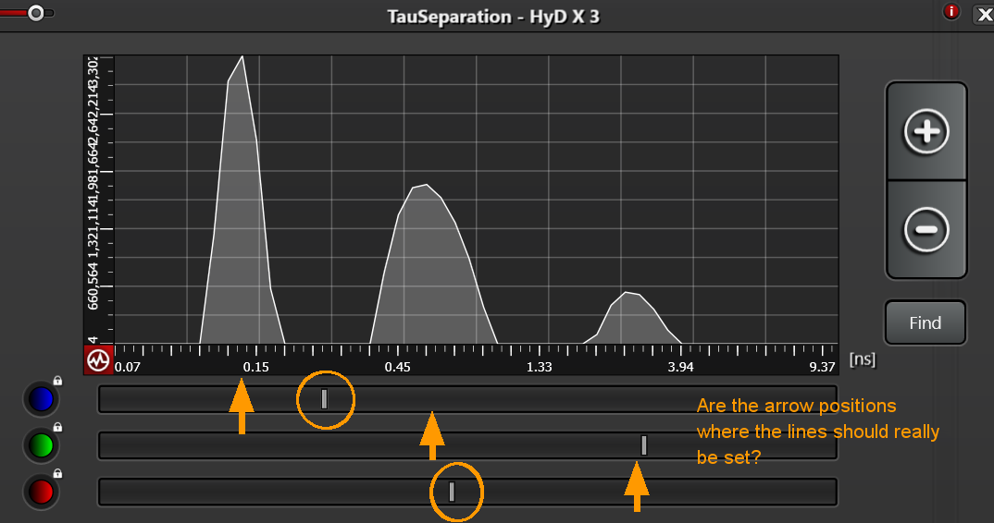The height and width of the screenshot is (523, 994).
Task: Toggle the lock above the green channel
Action: point(57,427)
